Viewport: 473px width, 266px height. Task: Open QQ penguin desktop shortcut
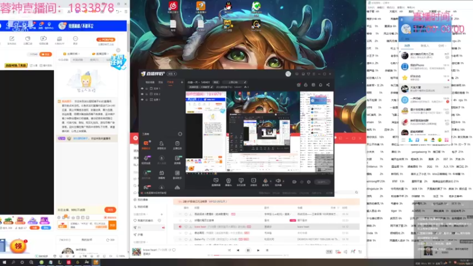pos(228,7)
